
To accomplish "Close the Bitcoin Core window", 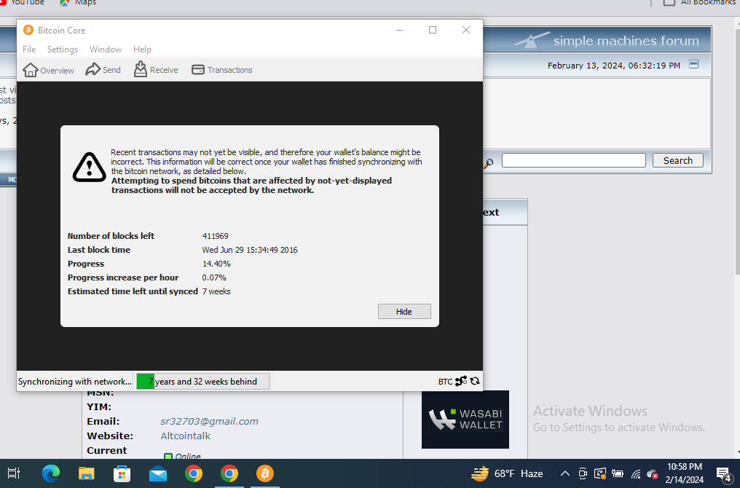I will pyautogui.click(x=466, y=30).
